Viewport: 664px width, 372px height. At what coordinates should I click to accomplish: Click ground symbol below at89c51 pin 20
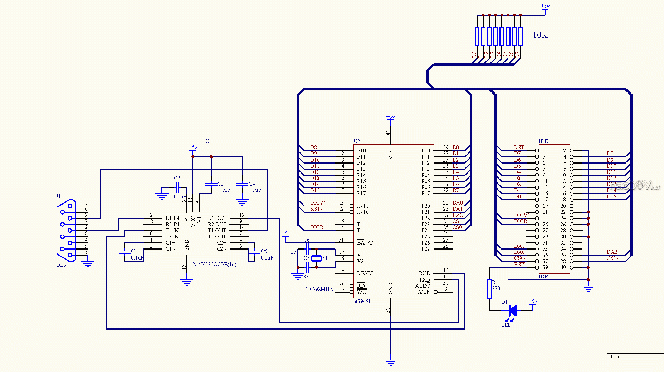[390, 362]
